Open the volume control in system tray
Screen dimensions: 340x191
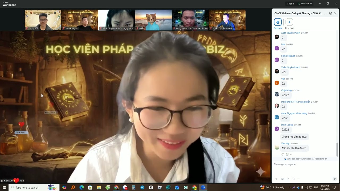click(x=307, y=188)
